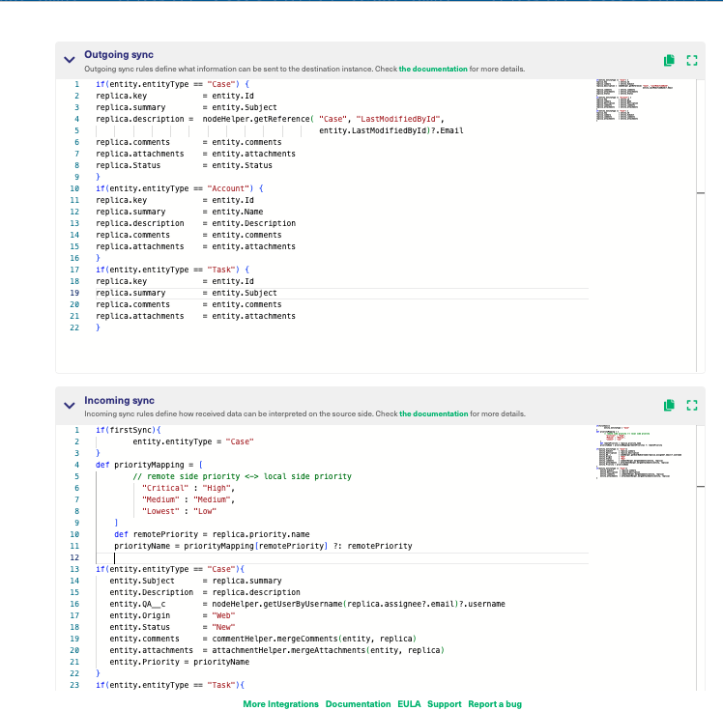
Task: Click the attachmentHelper.mergeAttachments line
Action: point(276,650)
